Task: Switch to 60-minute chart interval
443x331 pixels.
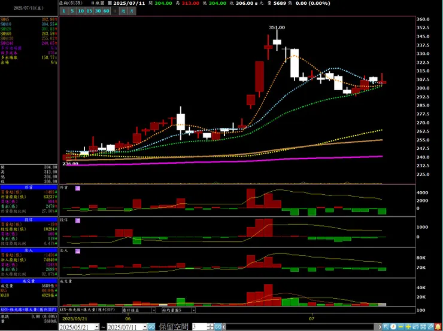Action: click(x=106, y=11)
